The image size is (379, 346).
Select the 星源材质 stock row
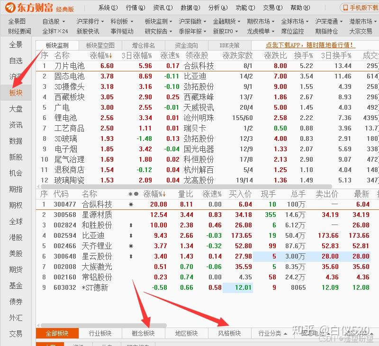208,215
